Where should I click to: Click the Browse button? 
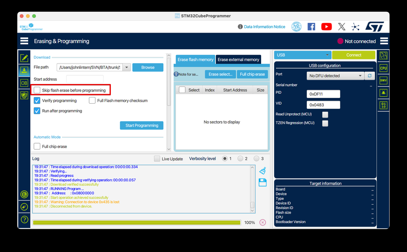[x=148, y=67]
